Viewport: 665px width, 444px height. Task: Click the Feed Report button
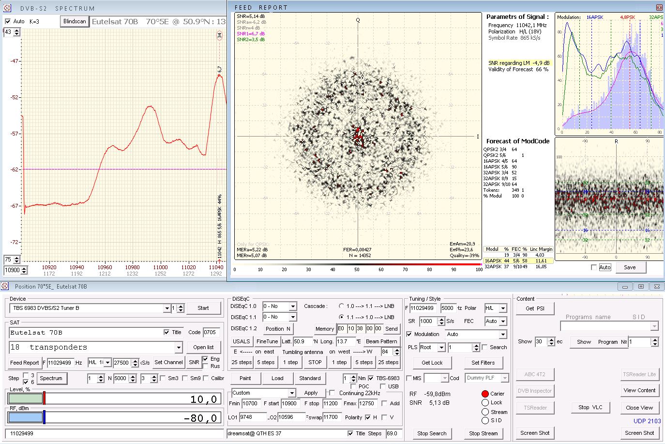point(25,362)
